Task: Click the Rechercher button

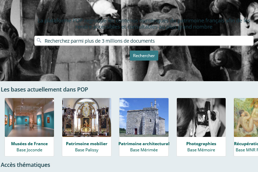Action: (144, 56)
